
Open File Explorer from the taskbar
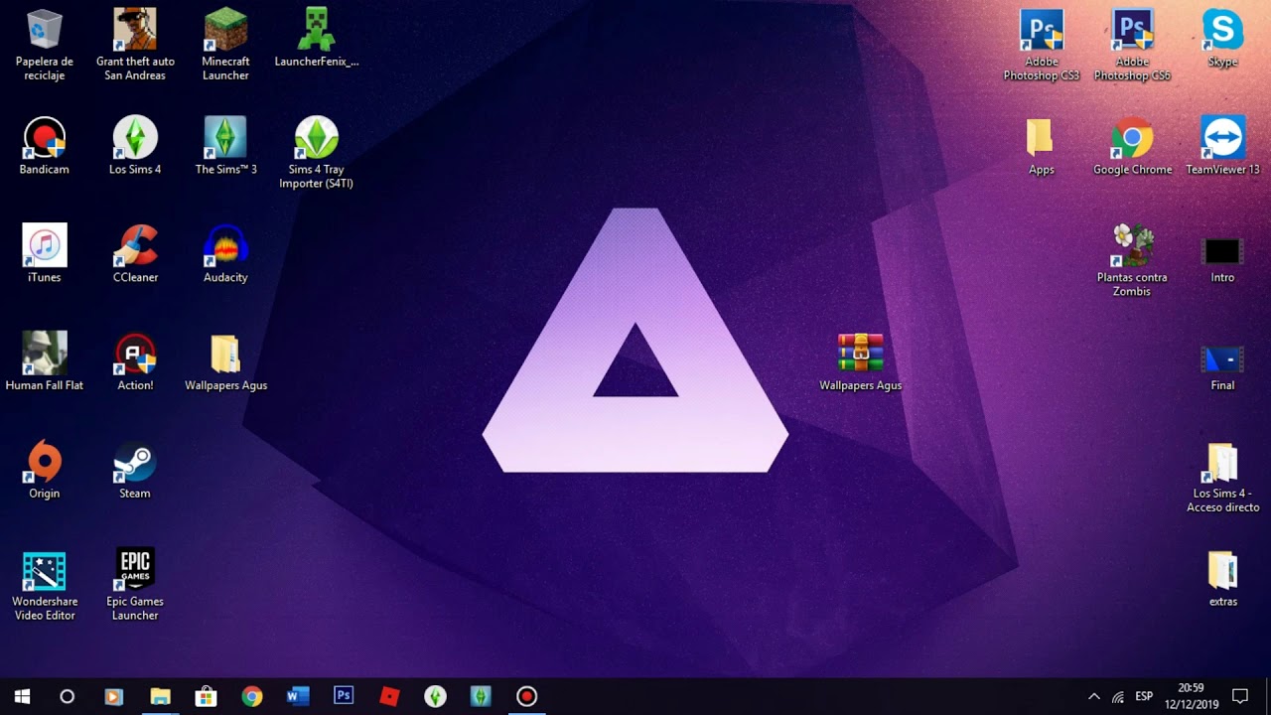[160, 696]
